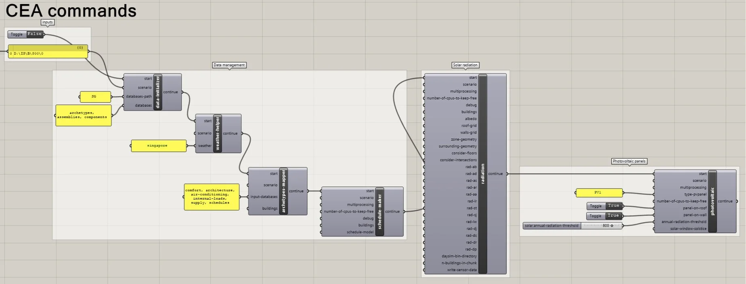Screen dimensions: 746x284
Task: Select the photovoltaic component name bar
Action: coord(712,201)
